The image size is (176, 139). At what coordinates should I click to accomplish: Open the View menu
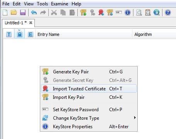tap(29, 4)
